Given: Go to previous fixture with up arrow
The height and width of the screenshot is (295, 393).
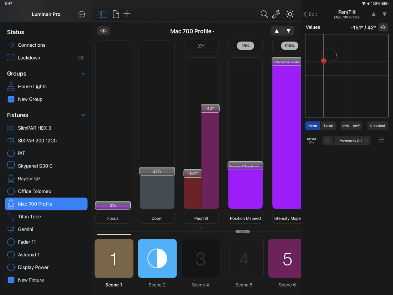Looking at the screenshot, I should click(x=277, y=31).
